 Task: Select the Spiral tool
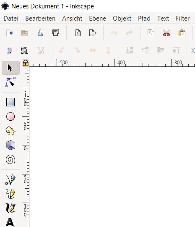coord(10,159)
